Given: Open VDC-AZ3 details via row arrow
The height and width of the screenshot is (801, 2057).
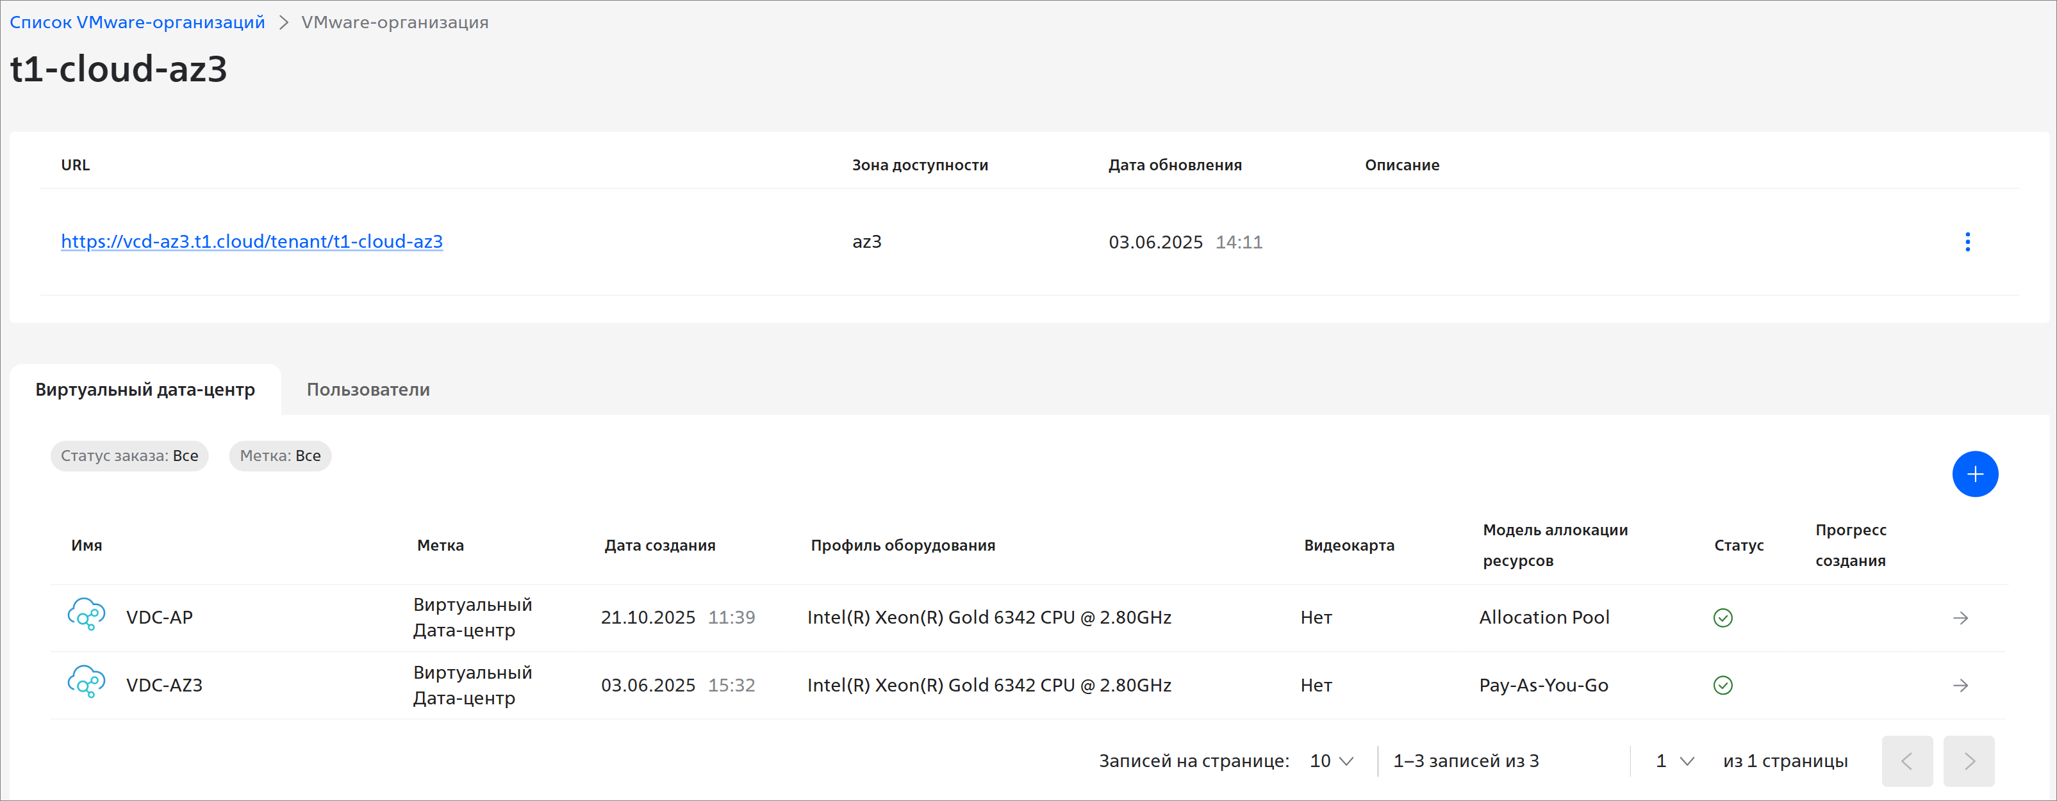Looking at the screenshot, I should 1960,685.
